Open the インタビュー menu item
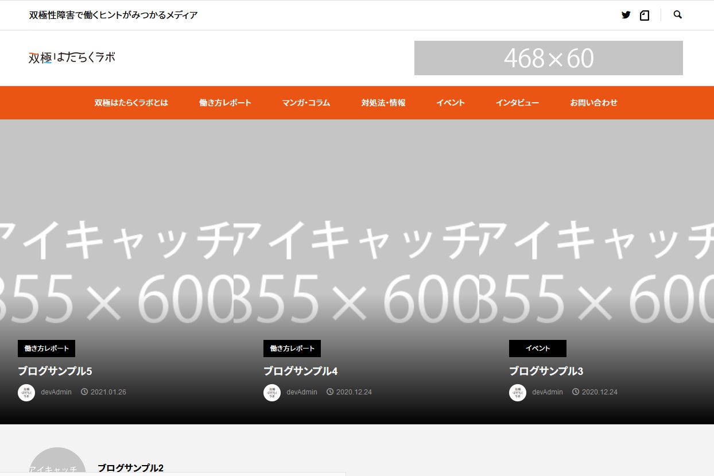Screen dimensions: 714x476 (x=517, y=103)
